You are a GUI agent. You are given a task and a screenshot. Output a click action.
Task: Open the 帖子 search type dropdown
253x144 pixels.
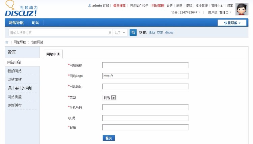(x=120, y=33)
